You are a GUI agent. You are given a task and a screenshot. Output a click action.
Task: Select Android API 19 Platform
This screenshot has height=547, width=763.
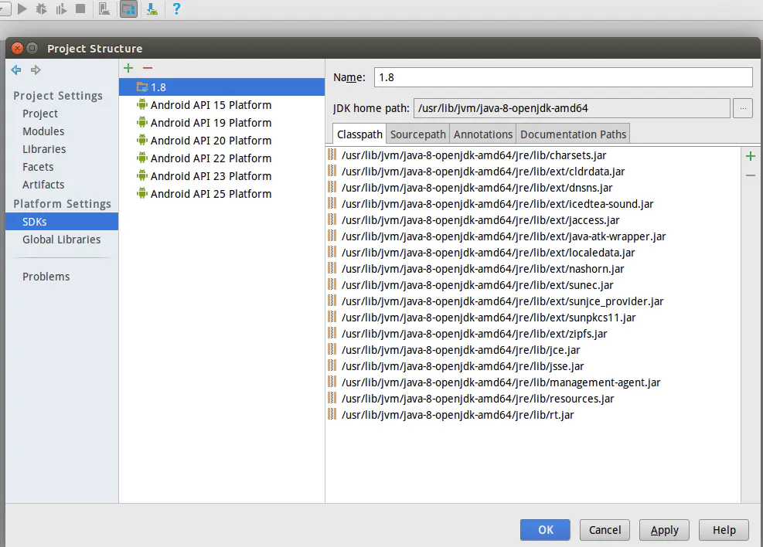[222, 123]
